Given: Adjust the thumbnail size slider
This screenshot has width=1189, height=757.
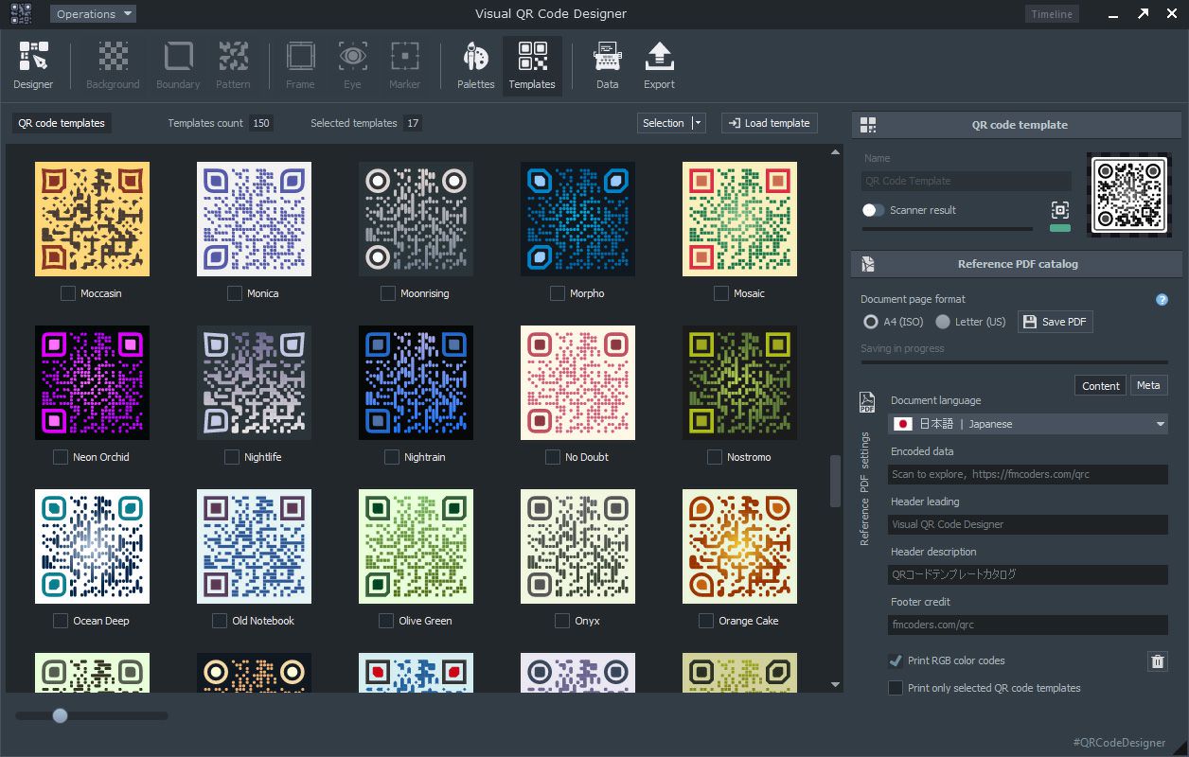Looking at the screenshot, I should (61, 716).
